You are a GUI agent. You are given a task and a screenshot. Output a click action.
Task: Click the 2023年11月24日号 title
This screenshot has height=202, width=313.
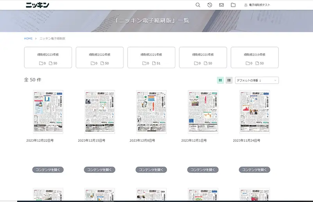[246, 141]
